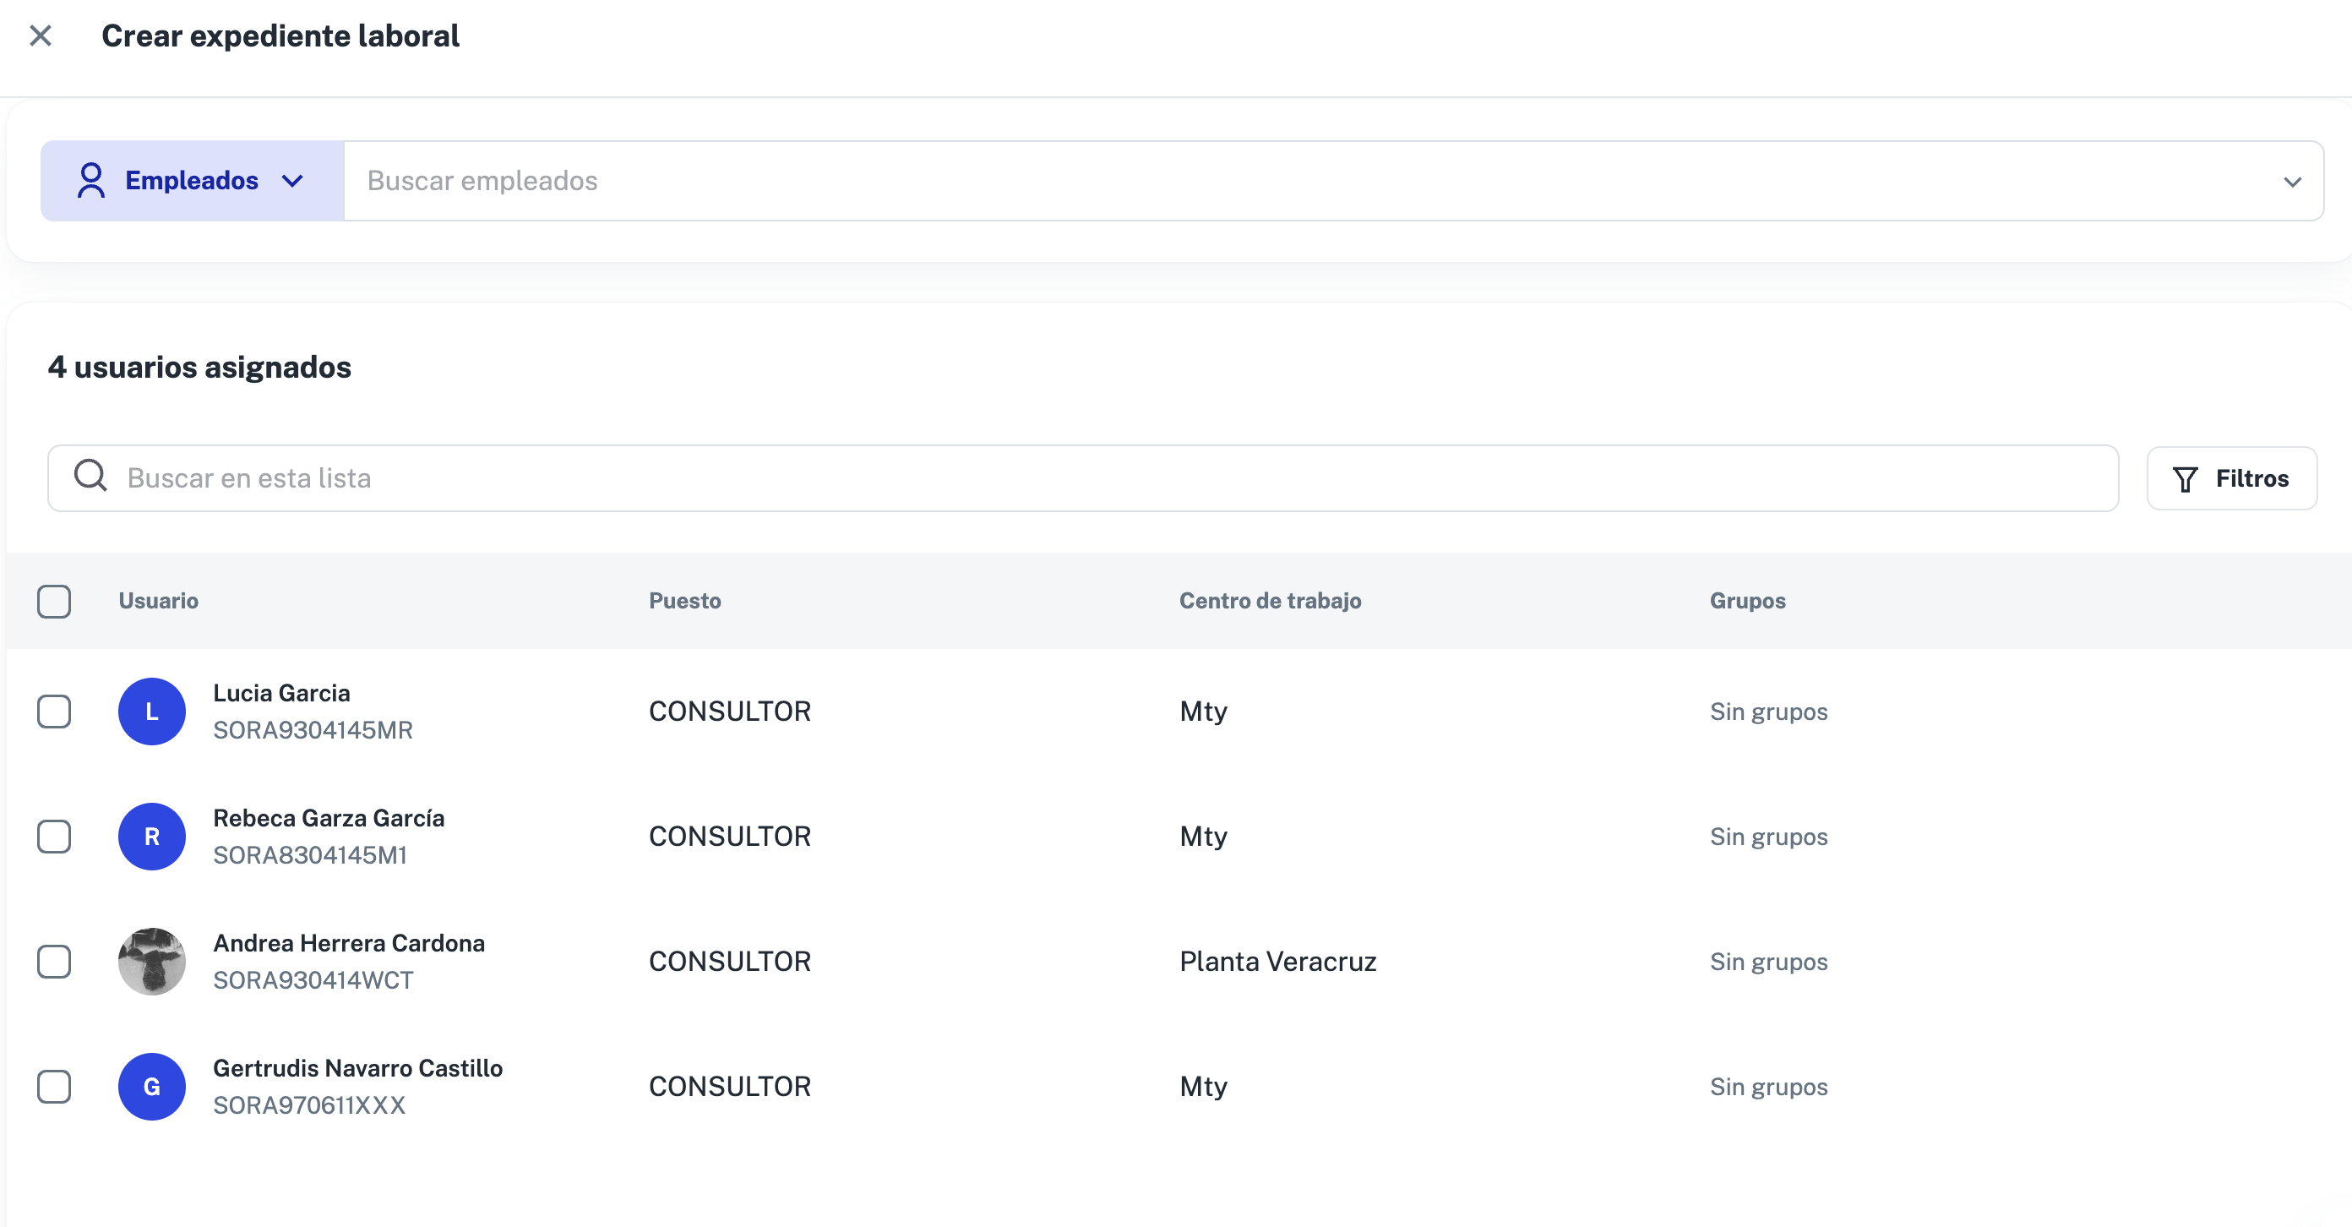The image size is (2352, 1227).
Task: Click CONSULTOR in Andrea Herrera Cardona's row
Action: coord(731,963)
